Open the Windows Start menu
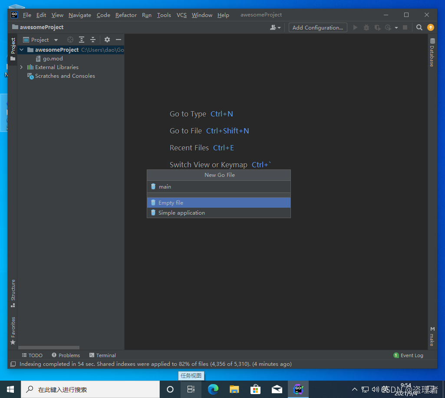445x398 pixels. tap(10, 389)
